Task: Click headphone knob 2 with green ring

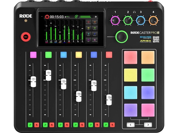Action: [128, 21]
